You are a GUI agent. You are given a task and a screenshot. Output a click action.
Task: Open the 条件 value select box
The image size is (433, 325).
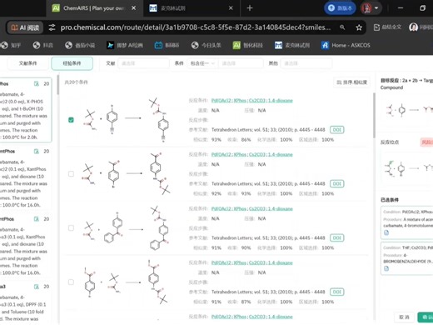tap(241, 63)
